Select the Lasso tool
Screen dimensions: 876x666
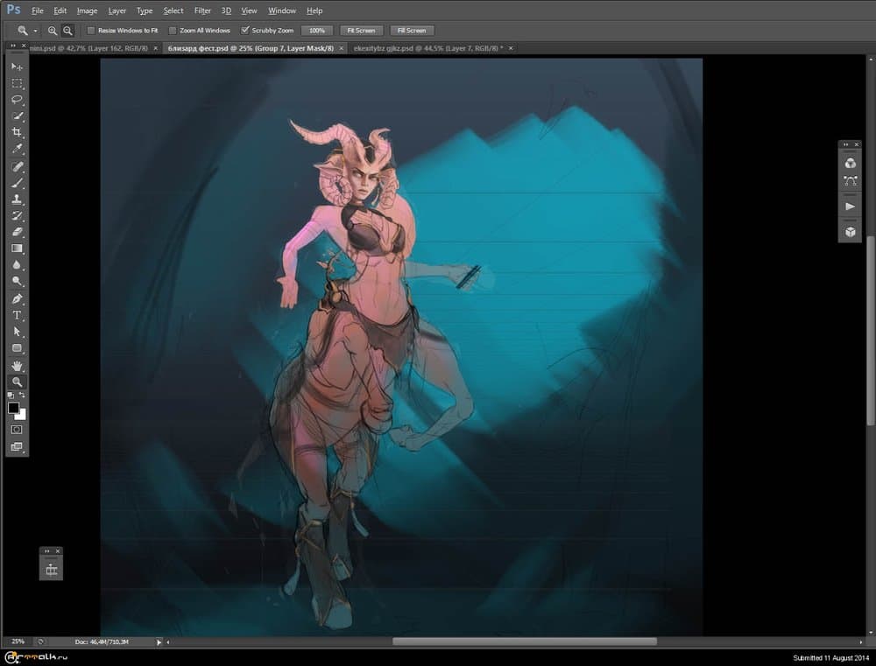coord(17,100)
